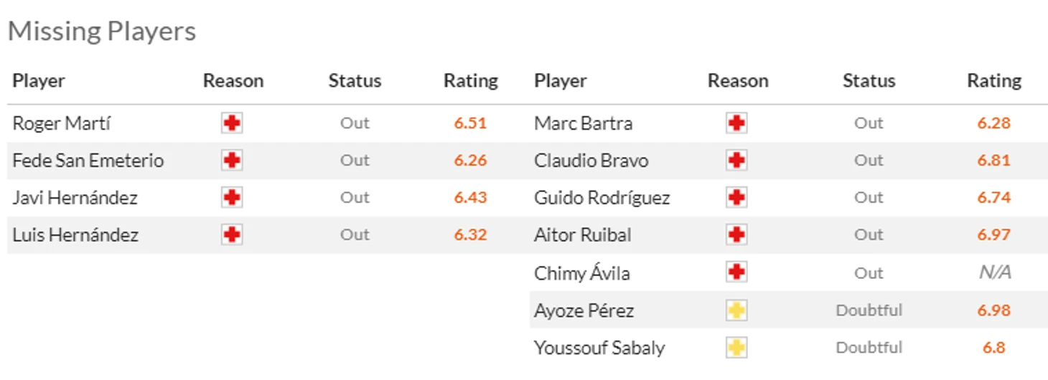Click Roger Martí's 6.51 rating

[470, 123]
